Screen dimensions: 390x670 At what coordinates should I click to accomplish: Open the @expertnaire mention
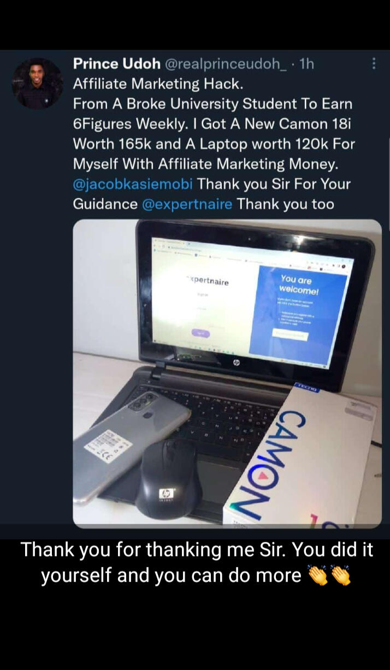187,204
